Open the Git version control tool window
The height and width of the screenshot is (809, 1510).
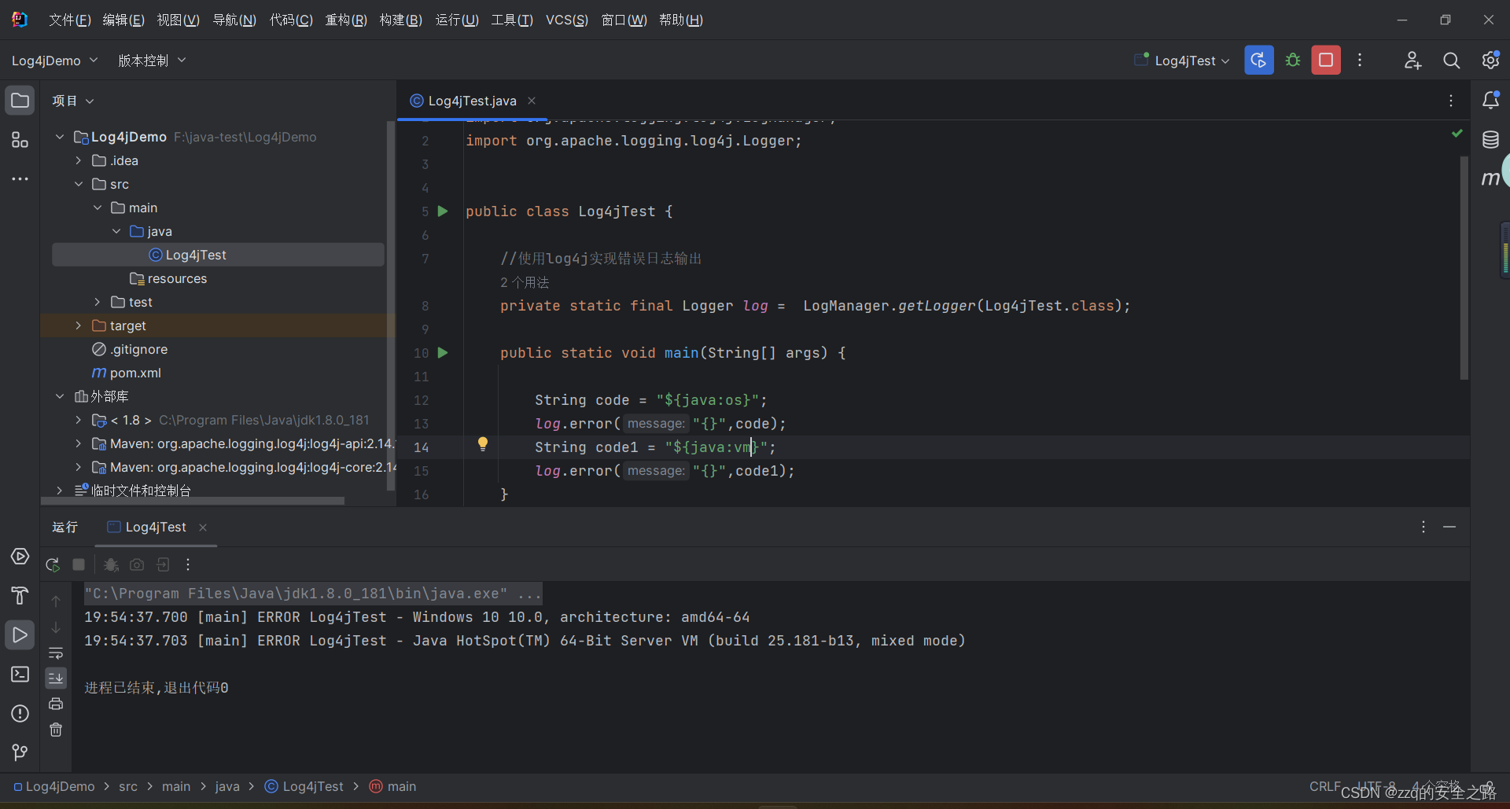point(20,753)
